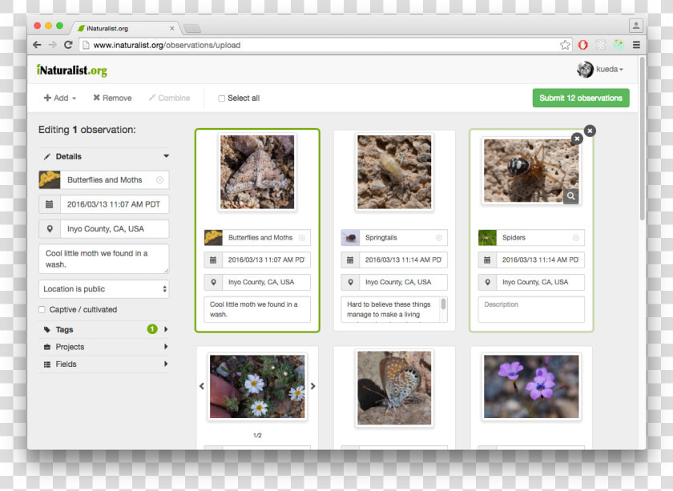The height and width of the screenshot is (491, 673).
Task: Select the white daisy photo thumbnail
Action: point(257,386)
